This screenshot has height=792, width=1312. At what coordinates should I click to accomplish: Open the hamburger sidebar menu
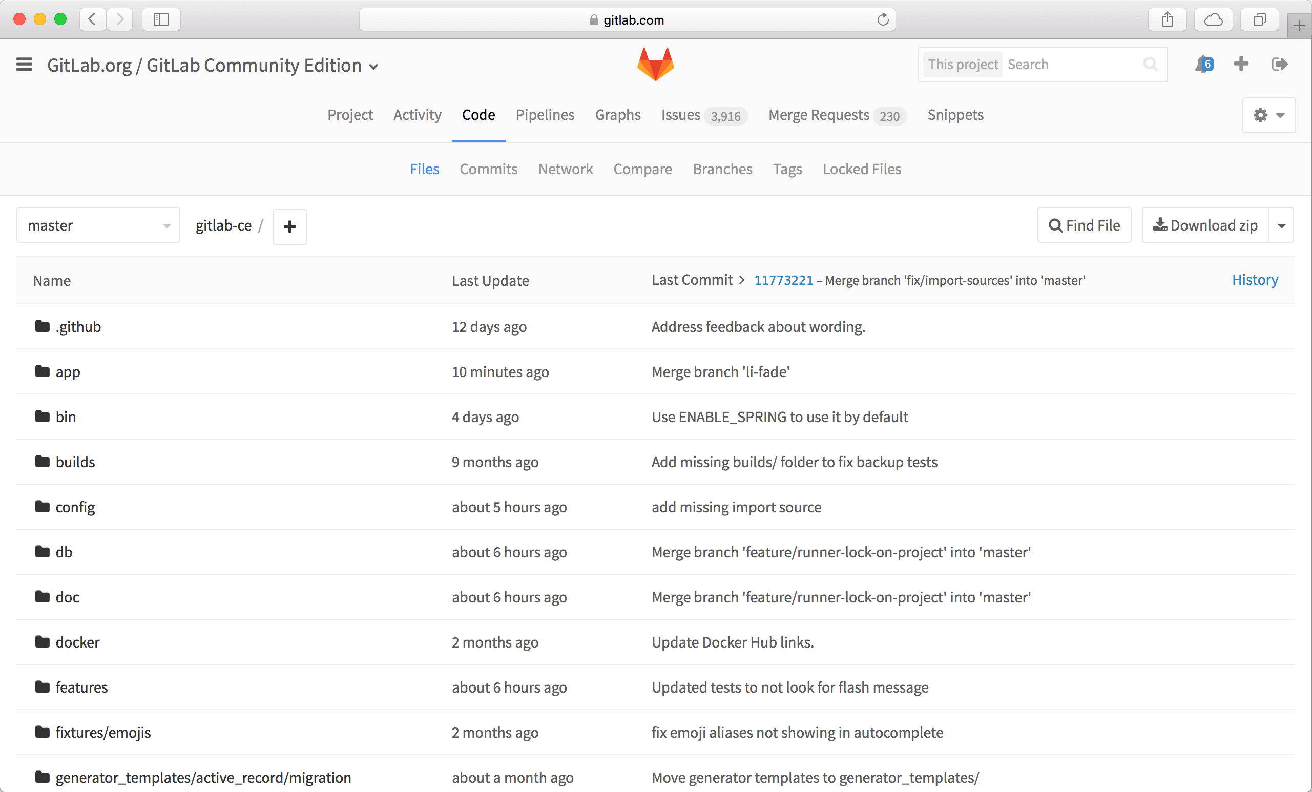(x=25, y=65)
